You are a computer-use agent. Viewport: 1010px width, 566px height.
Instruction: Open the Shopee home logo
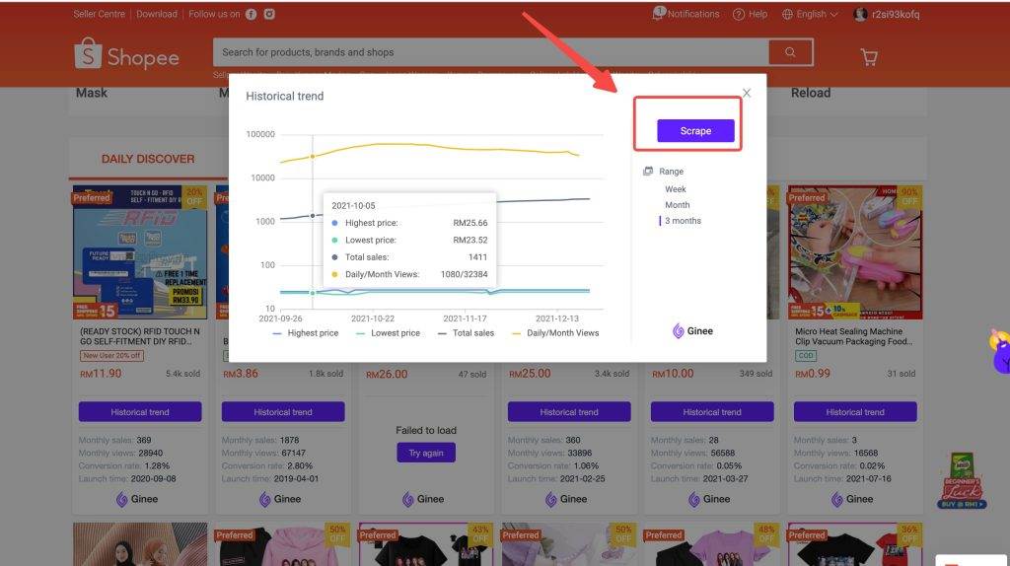point(126,54)
